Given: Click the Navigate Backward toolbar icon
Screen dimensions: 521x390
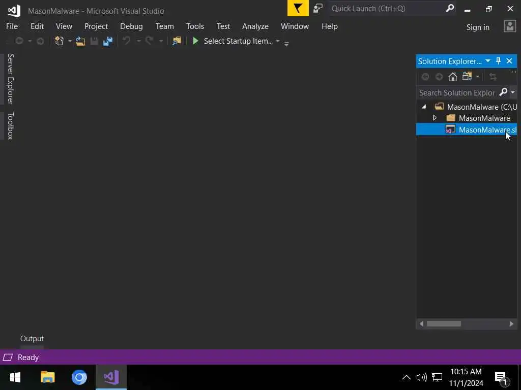Looking at the screenshot, I should click(19, 41).
